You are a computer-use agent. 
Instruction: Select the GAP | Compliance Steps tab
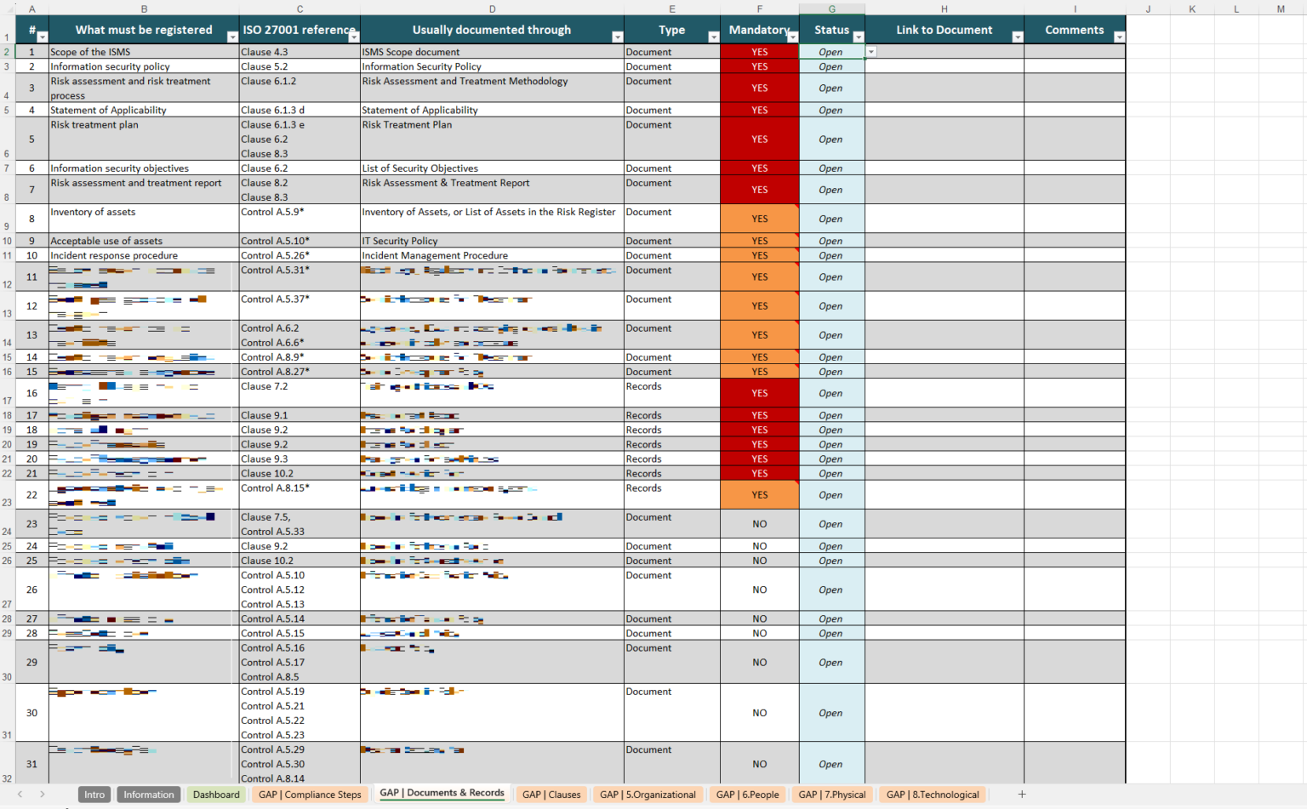pyautogui.click(x=310, y=794)
